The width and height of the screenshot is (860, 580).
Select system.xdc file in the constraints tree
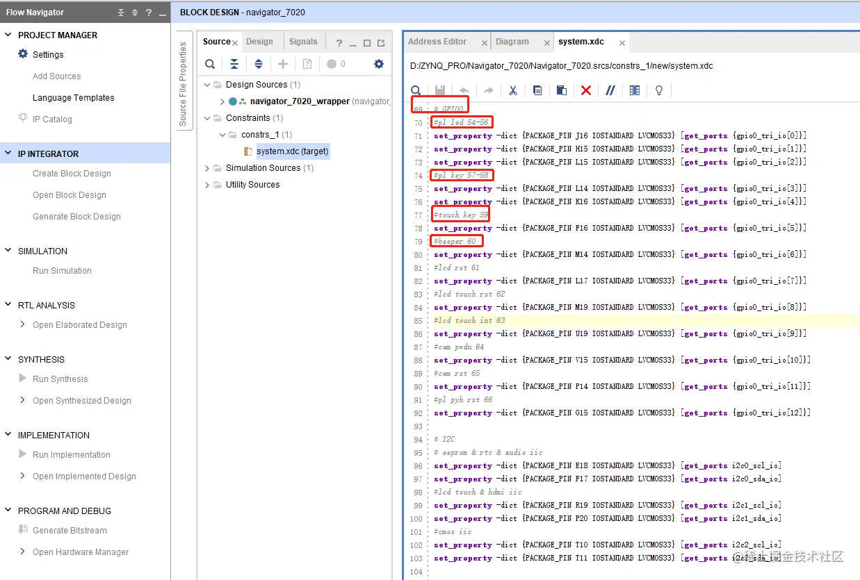coord(292,151)
